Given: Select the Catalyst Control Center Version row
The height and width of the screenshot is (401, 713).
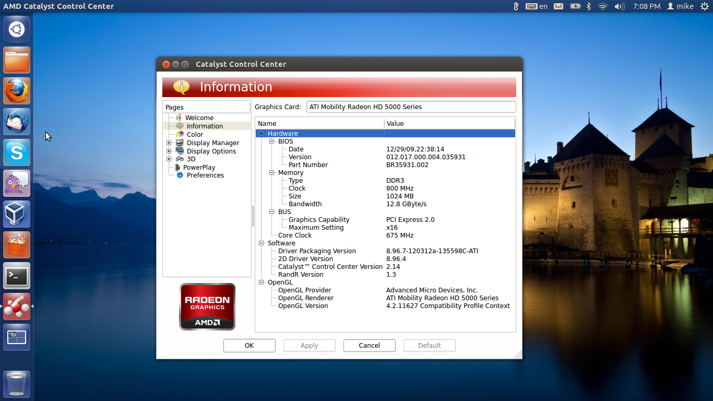Looking at the screenshot, I should click(x=385, y=267).
